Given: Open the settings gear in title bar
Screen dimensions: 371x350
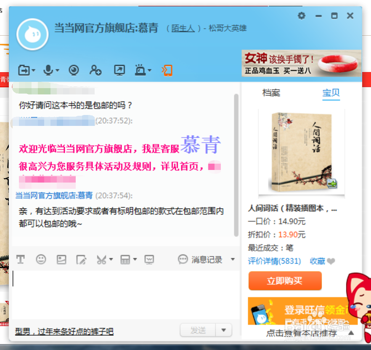Looking at the screenshot, I should [x=302, y=16].
